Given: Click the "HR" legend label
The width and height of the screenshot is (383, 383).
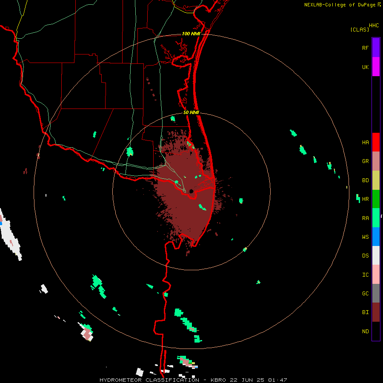Looking at the screenshot, I should tap(365, 199).
